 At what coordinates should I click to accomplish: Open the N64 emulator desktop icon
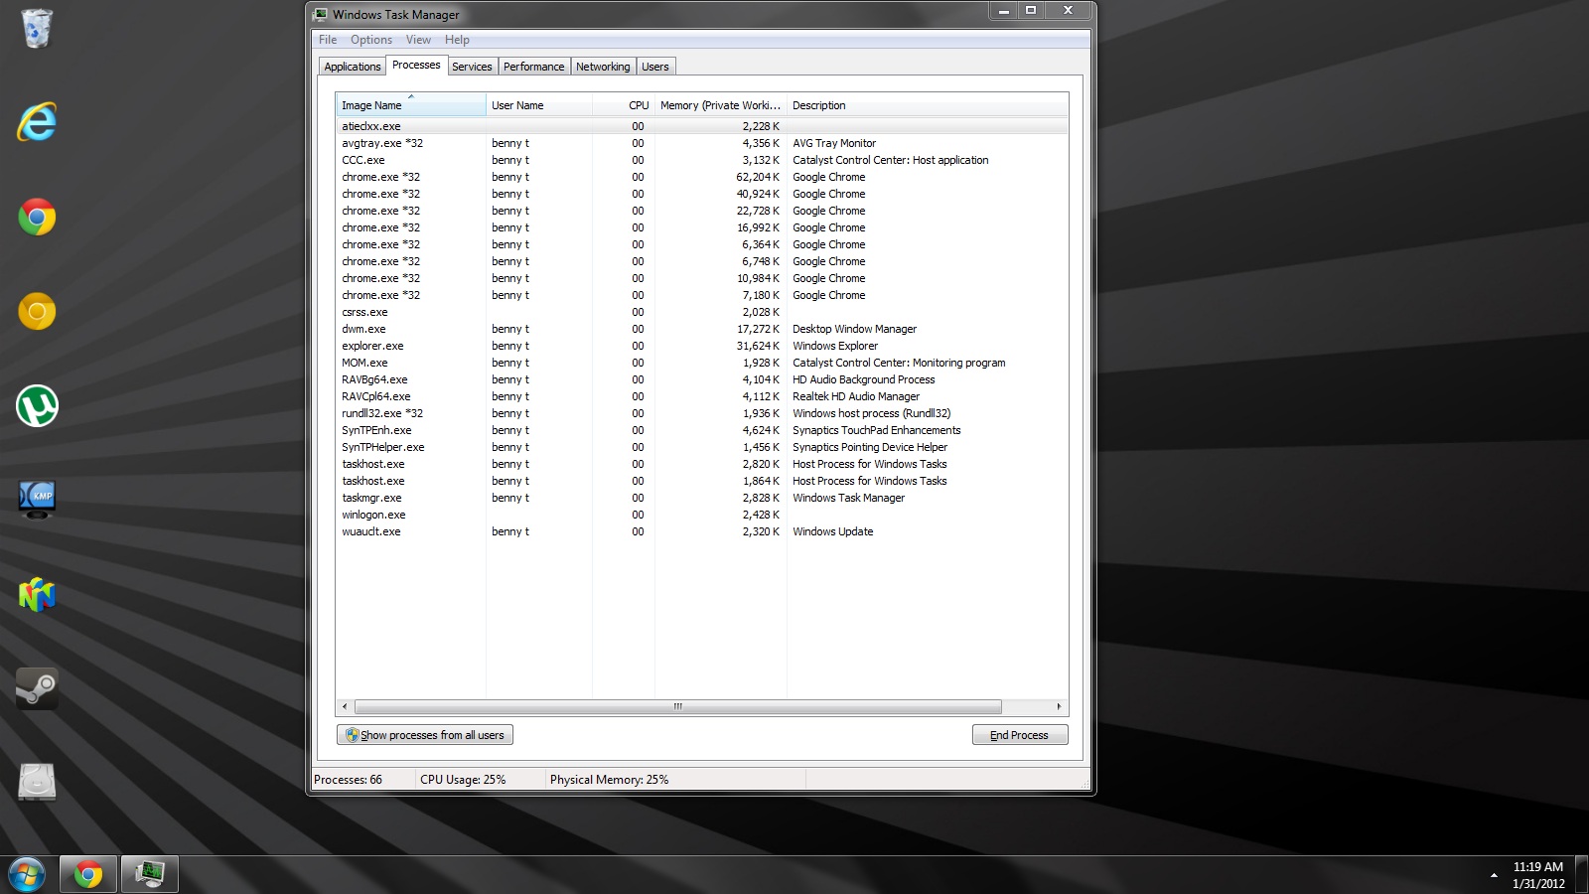pyautogui.click(x=37, y=594)
